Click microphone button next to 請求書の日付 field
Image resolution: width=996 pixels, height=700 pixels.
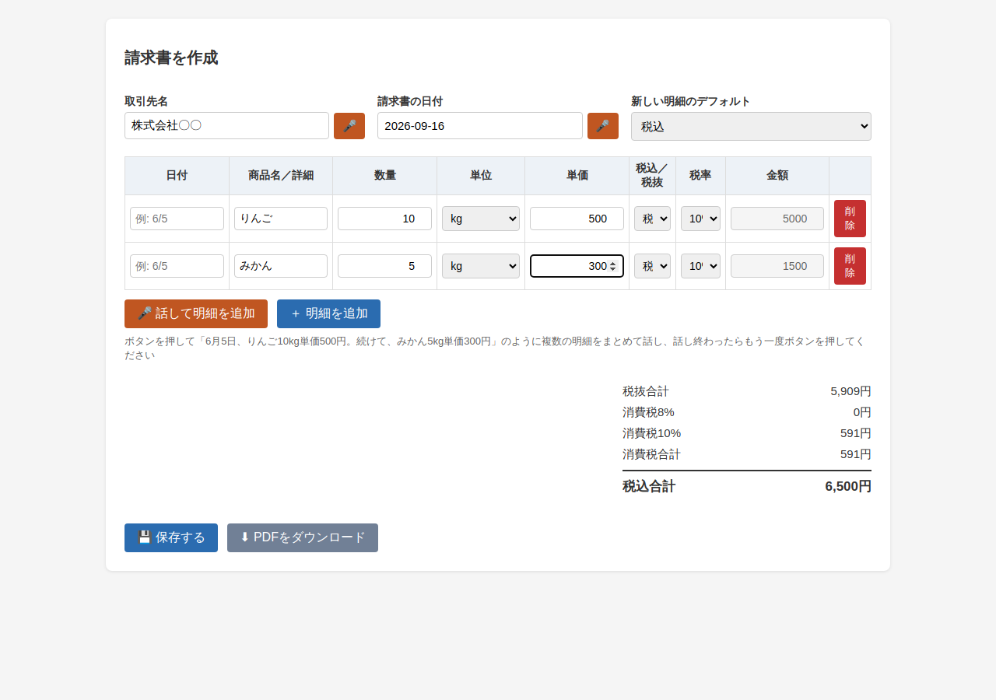603,126
